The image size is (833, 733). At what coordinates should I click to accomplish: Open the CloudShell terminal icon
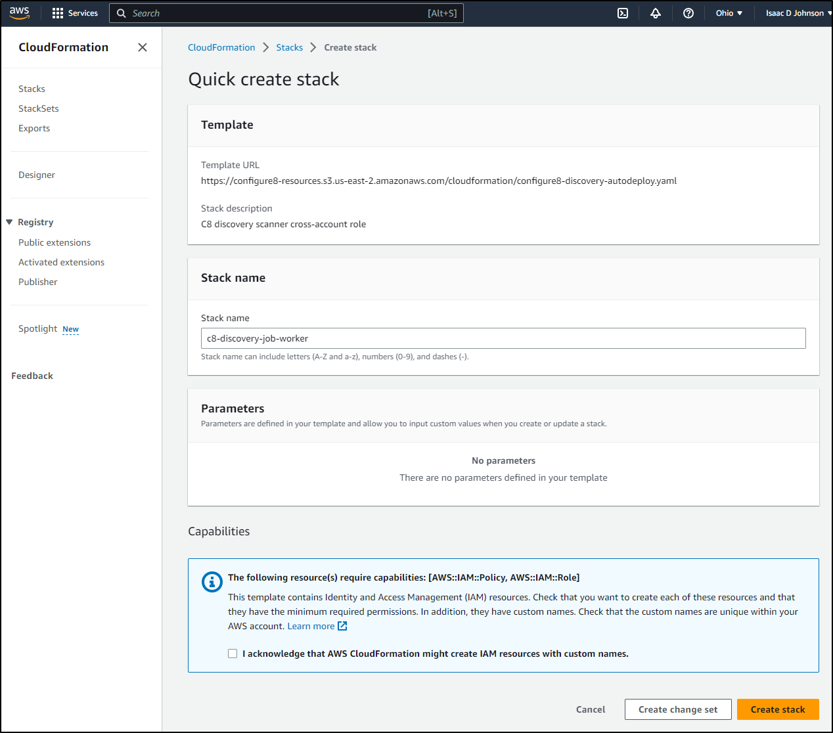coord(623,13)
